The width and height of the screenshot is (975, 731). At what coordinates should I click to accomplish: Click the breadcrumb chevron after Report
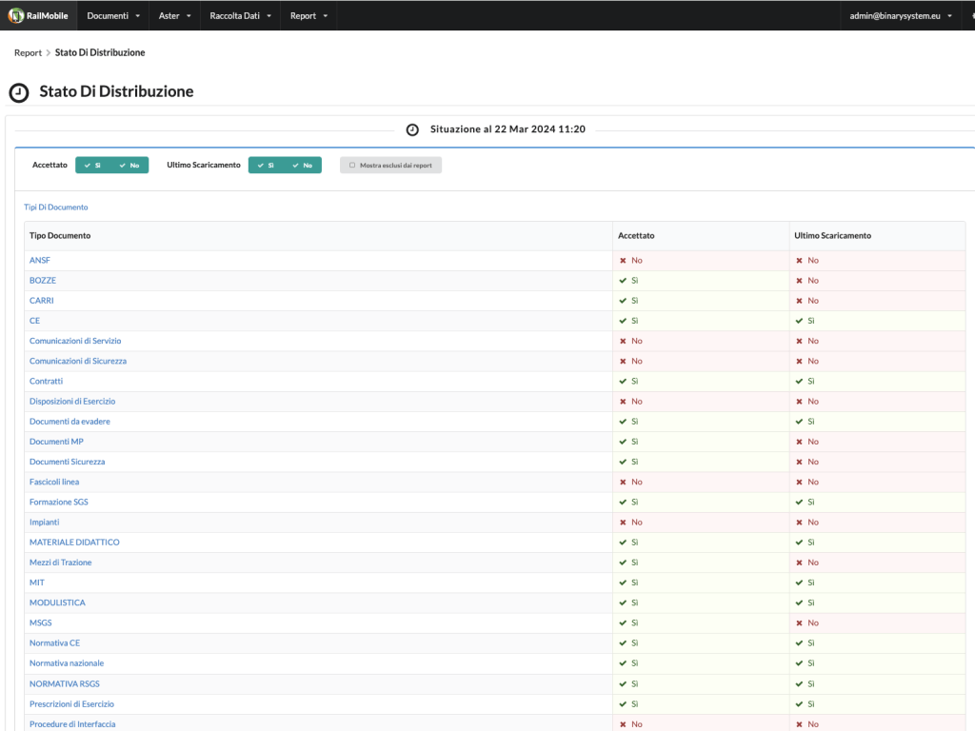pyautogui.click(x=49, y=53)
